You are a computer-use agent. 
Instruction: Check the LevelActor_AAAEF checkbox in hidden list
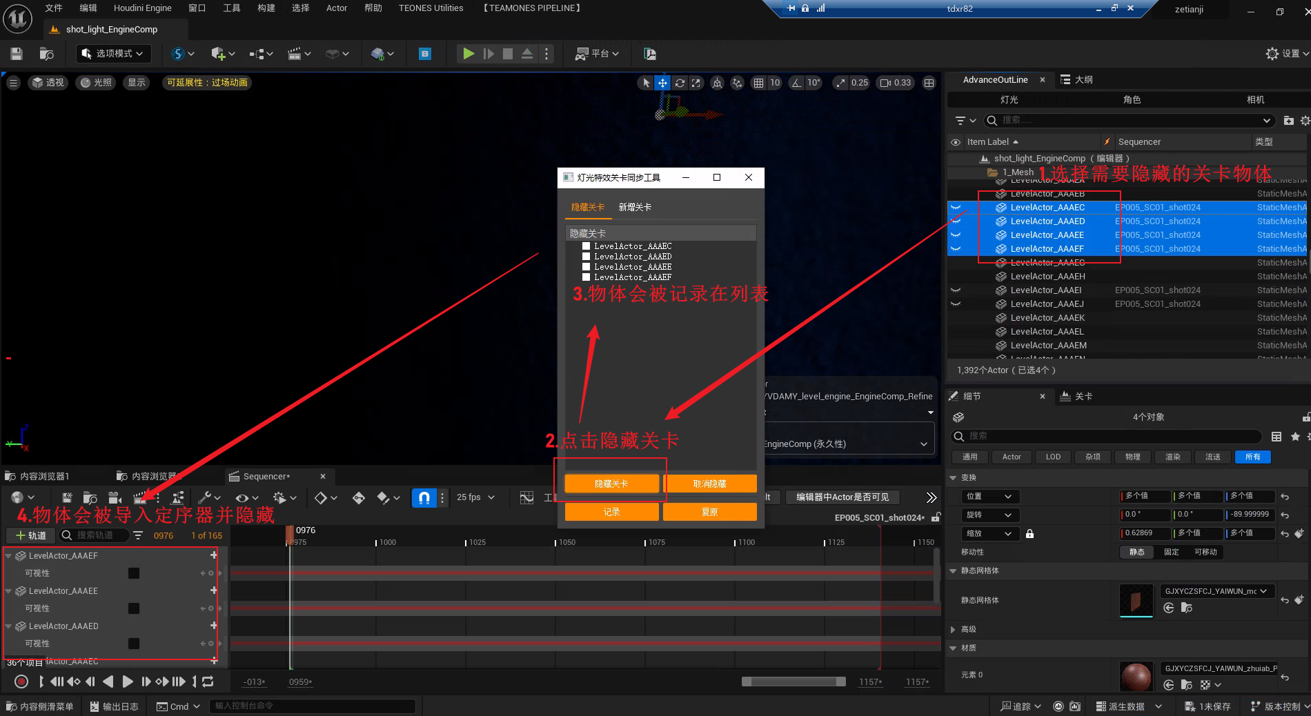[586, 277]
